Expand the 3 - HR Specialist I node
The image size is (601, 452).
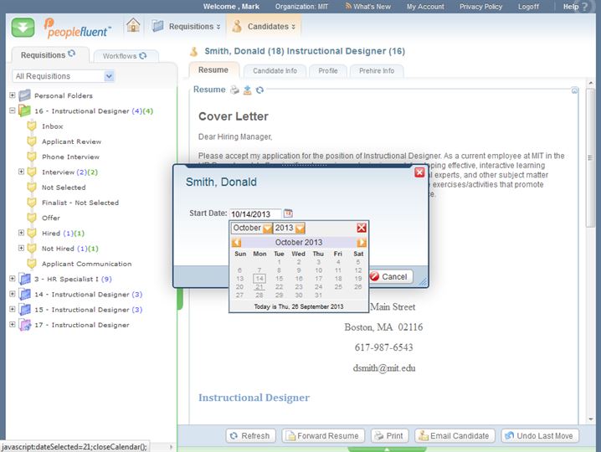coord(13,279)
